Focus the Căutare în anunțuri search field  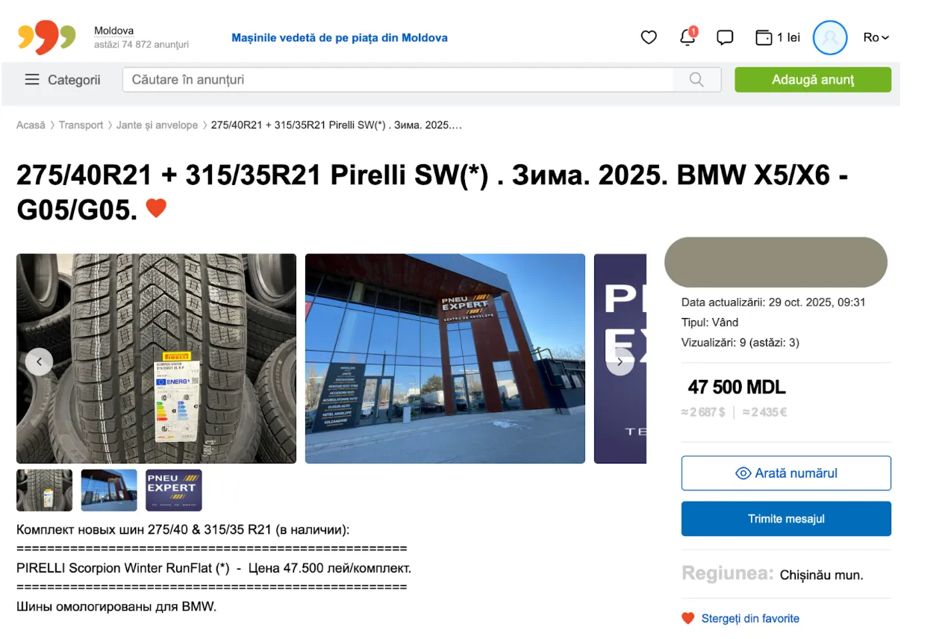tap(399, 80)
